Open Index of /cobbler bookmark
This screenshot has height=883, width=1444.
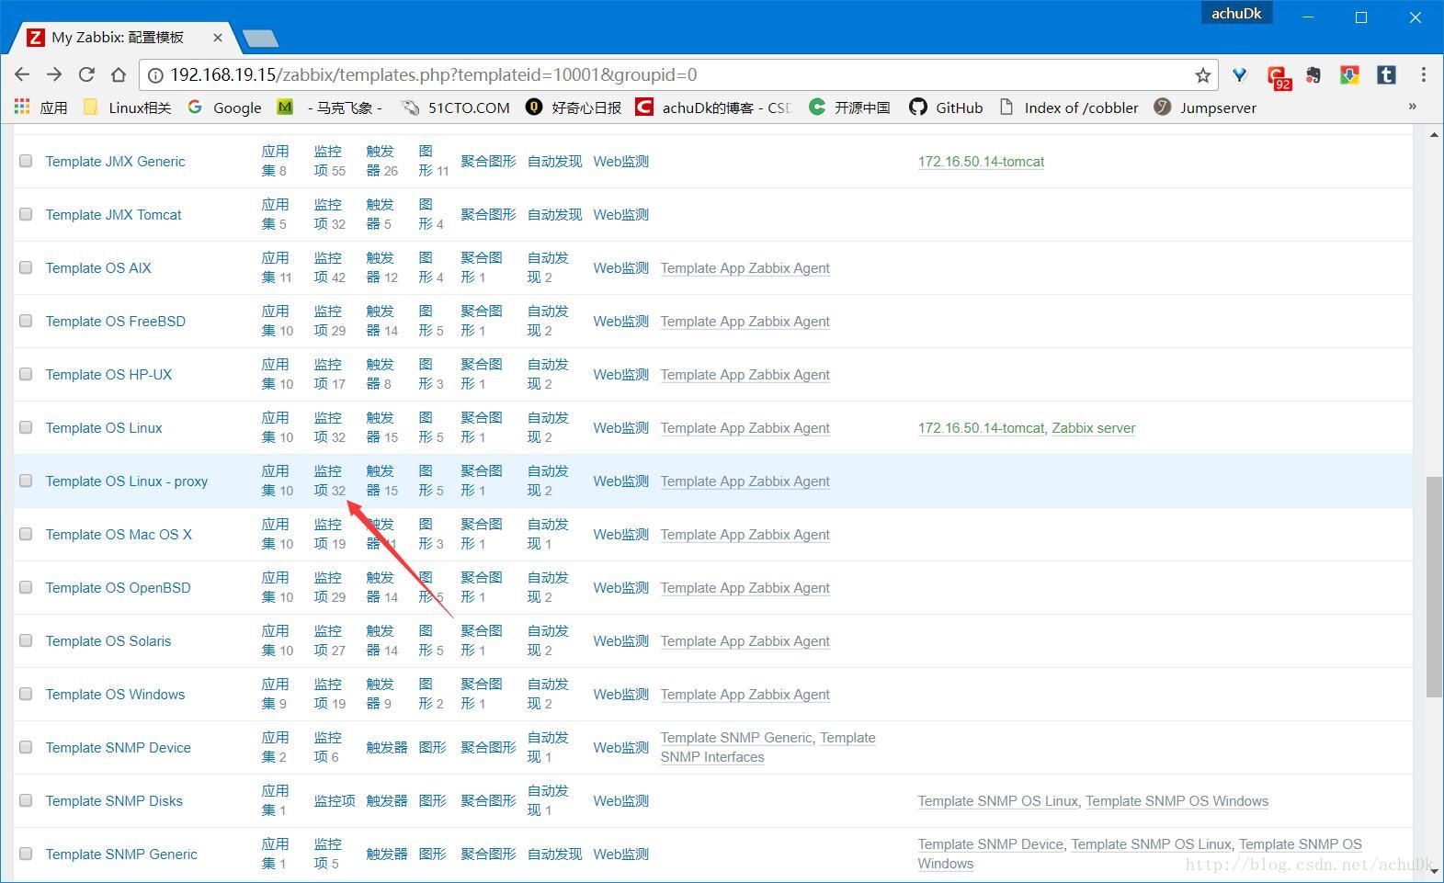(1068, 108)
